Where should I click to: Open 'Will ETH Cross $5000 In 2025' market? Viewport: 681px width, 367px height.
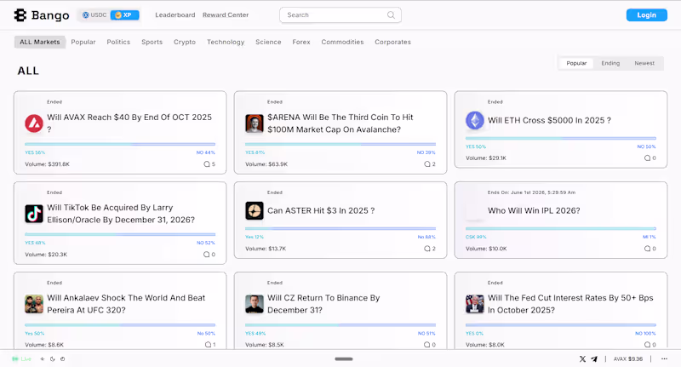coord(549,120)
